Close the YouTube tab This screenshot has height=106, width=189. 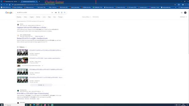[19, 1]
